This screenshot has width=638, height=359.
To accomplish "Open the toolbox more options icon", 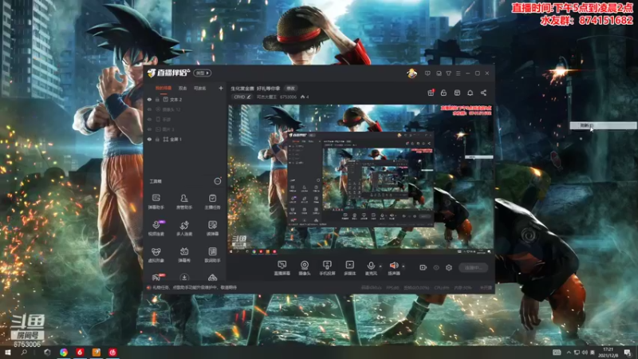I will tap(218, 181).
